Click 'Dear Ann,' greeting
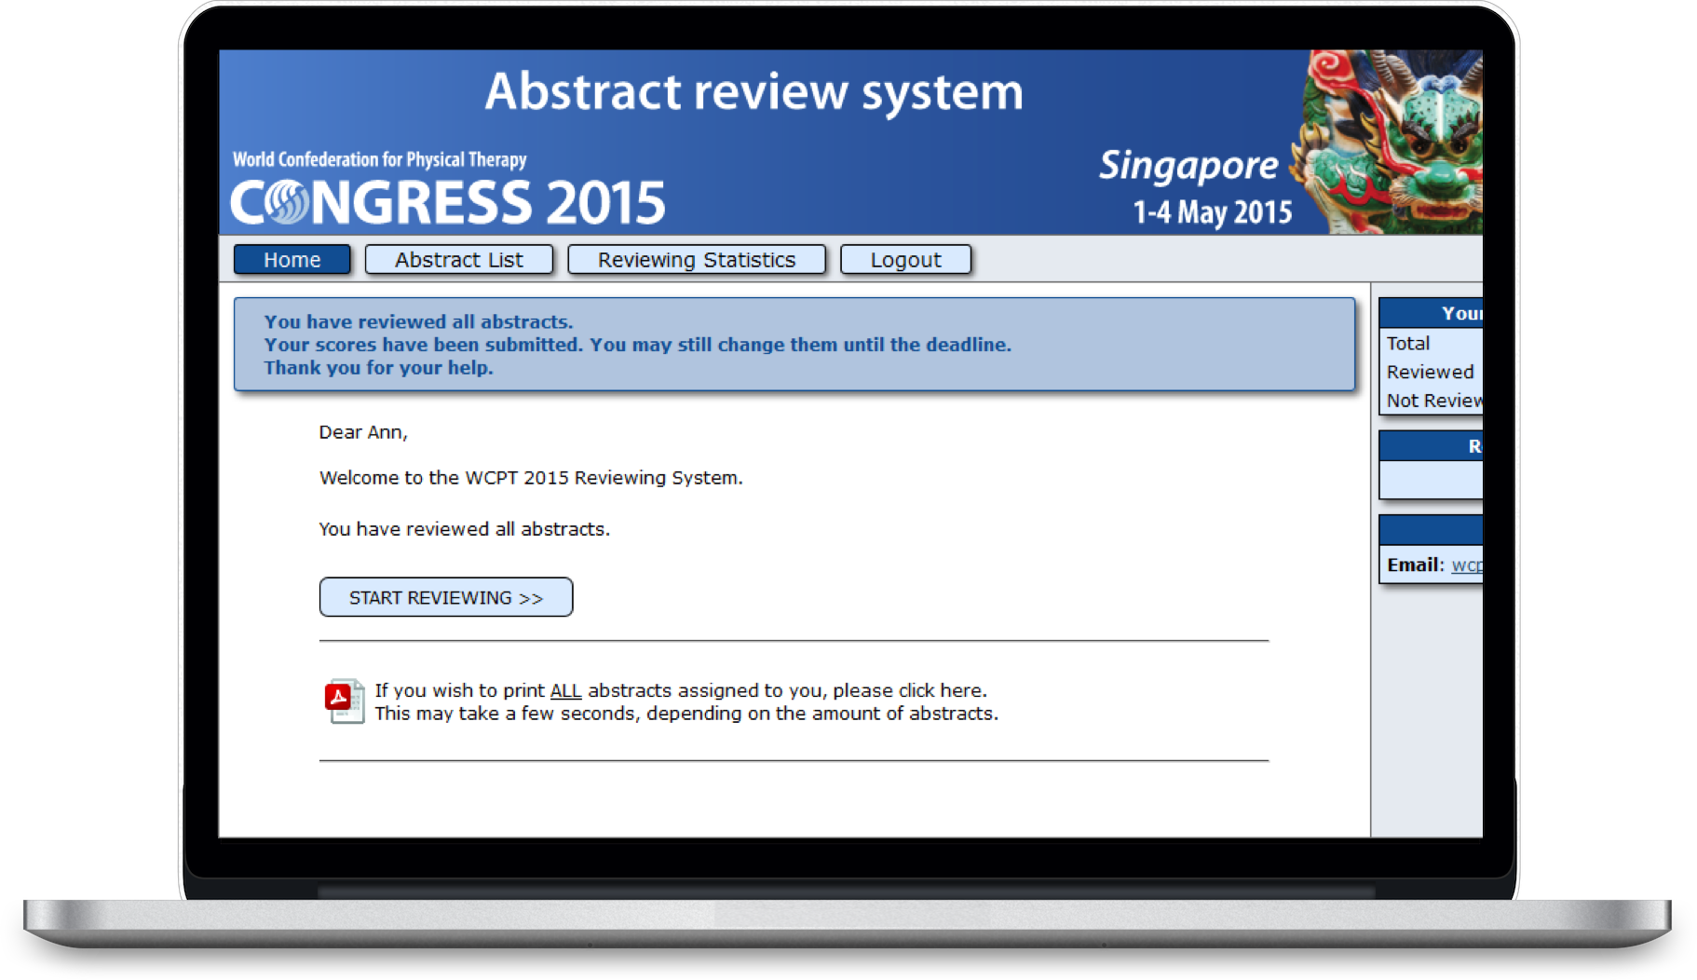The width and height of the screenshot is (1697, 980). click(363, 432)
